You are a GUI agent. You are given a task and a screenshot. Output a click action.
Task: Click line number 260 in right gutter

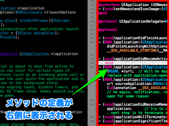tap(92, 67)
